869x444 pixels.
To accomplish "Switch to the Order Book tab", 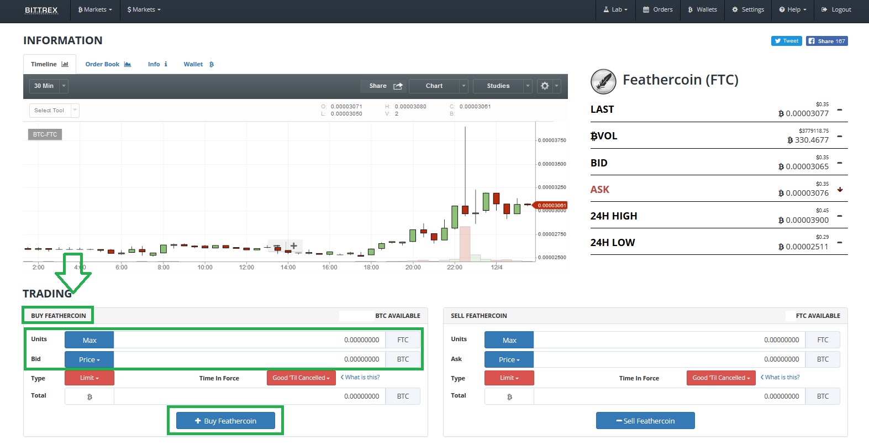I will click(108, 64).
